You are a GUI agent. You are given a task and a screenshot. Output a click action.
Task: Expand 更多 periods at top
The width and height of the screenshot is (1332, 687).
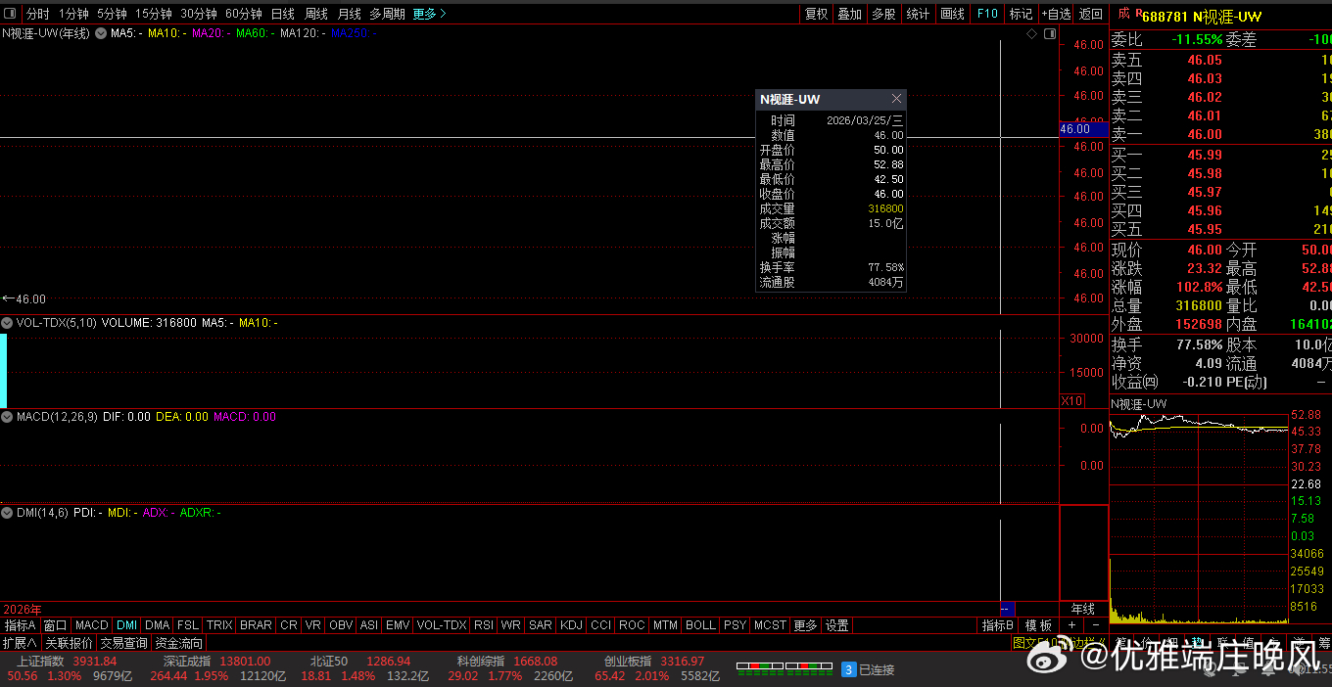pos(429,14)
